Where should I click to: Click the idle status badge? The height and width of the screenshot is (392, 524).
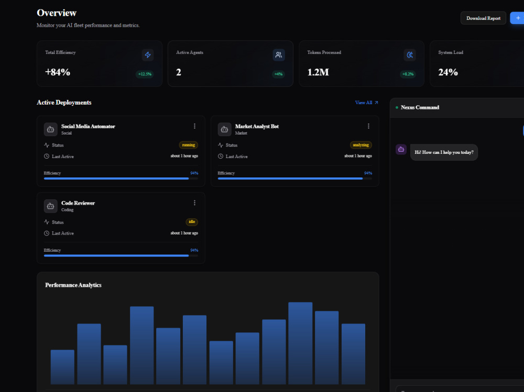192,222
